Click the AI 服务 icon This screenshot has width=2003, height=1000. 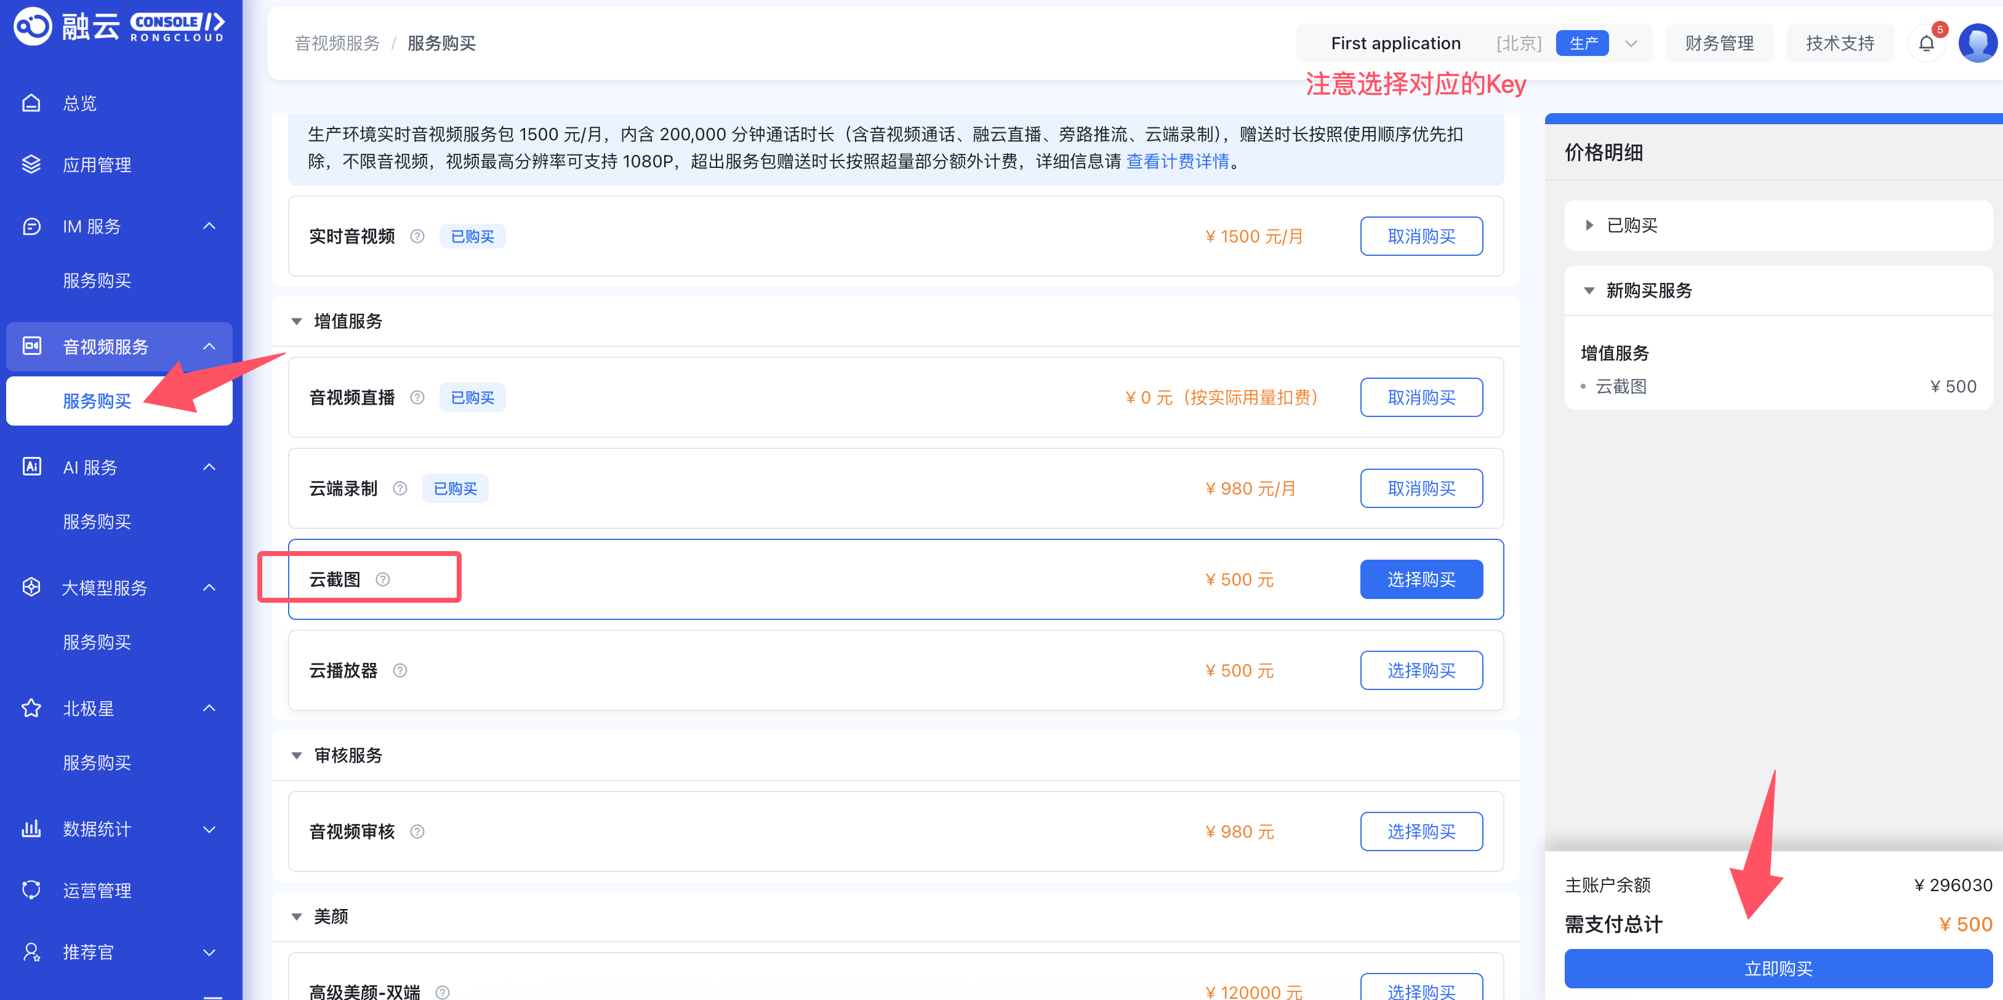pos(31,466)
